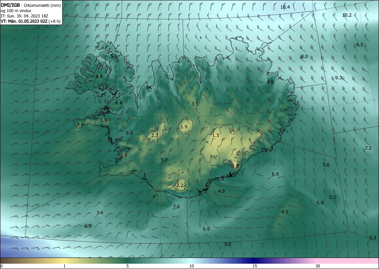Click the 6.6 value label
This screenshot has height=269, width=379.
(x=88, y=226)
